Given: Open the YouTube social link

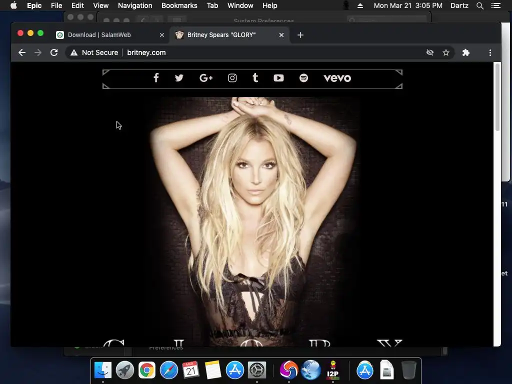Looking at the screenshot, I should click(278, 77).
